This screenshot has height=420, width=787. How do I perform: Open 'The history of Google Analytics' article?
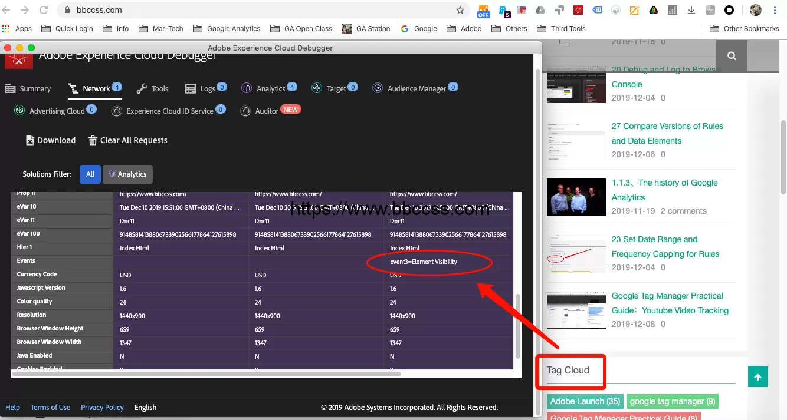tap(665, 190)
